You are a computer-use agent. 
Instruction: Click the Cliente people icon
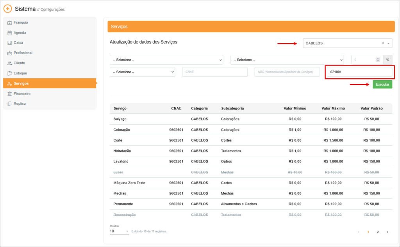coord(10,63)
